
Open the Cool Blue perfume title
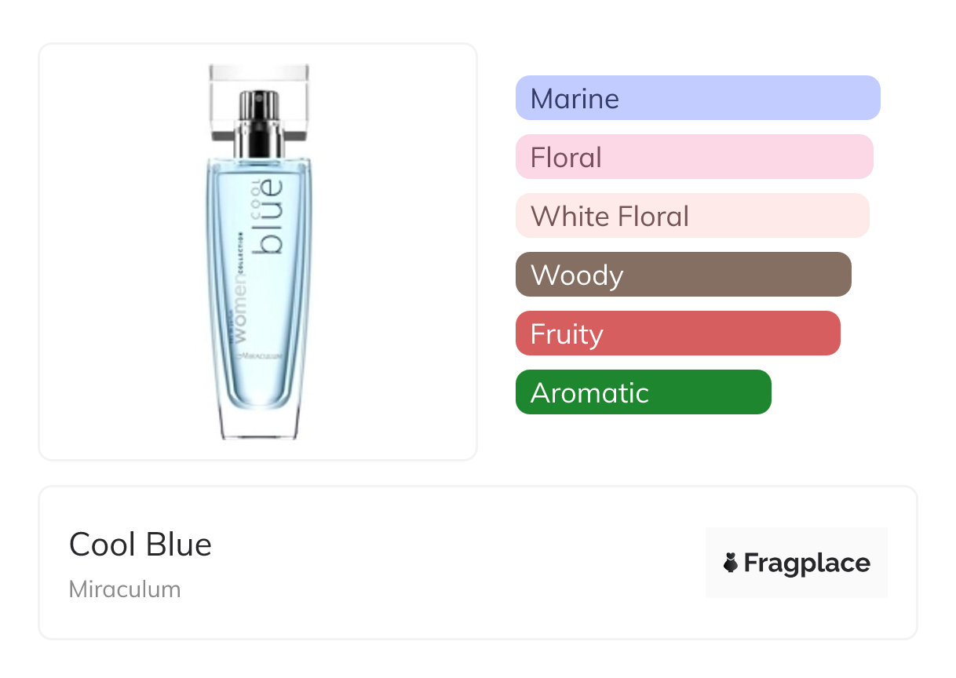140,544
